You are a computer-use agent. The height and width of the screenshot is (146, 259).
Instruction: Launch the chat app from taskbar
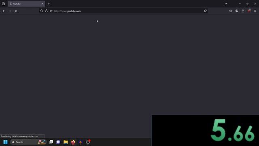pos(58,142)
